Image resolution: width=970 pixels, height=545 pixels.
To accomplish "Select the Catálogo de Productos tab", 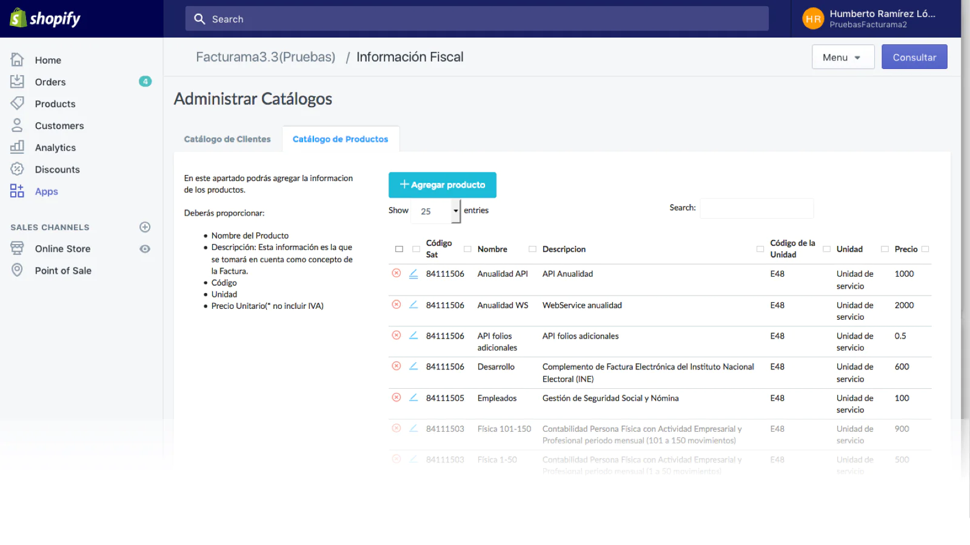I will coord(340,139).
